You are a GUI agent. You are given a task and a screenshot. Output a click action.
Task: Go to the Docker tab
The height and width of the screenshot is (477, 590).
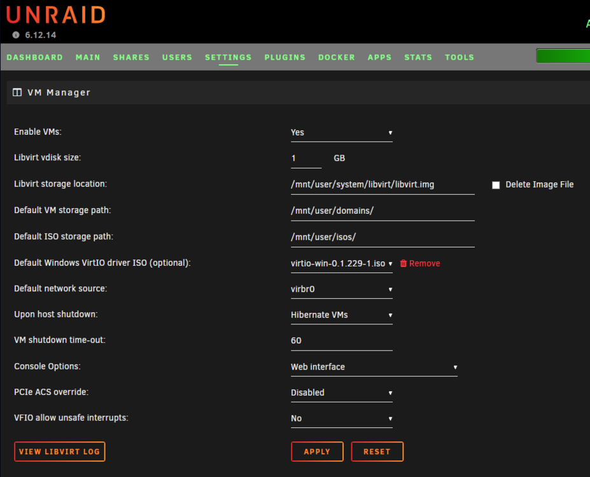click(x=337, y=57)
